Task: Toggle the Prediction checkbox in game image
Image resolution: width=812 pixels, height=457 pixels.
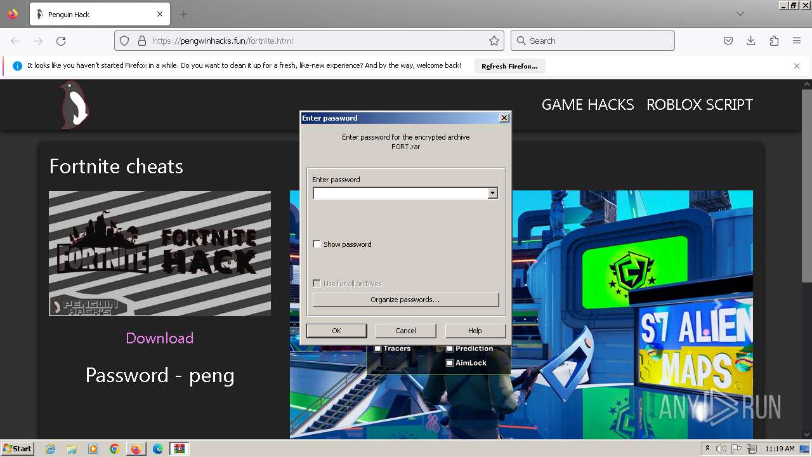Action: pyautogui.click(x=450, y=348)
